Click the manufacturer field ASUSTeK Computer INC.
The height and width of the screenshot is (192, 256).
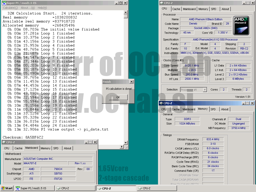[x=58, y=159]
